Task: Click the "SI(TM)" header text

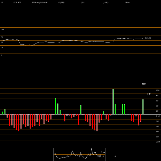Action: click(61, 3)
